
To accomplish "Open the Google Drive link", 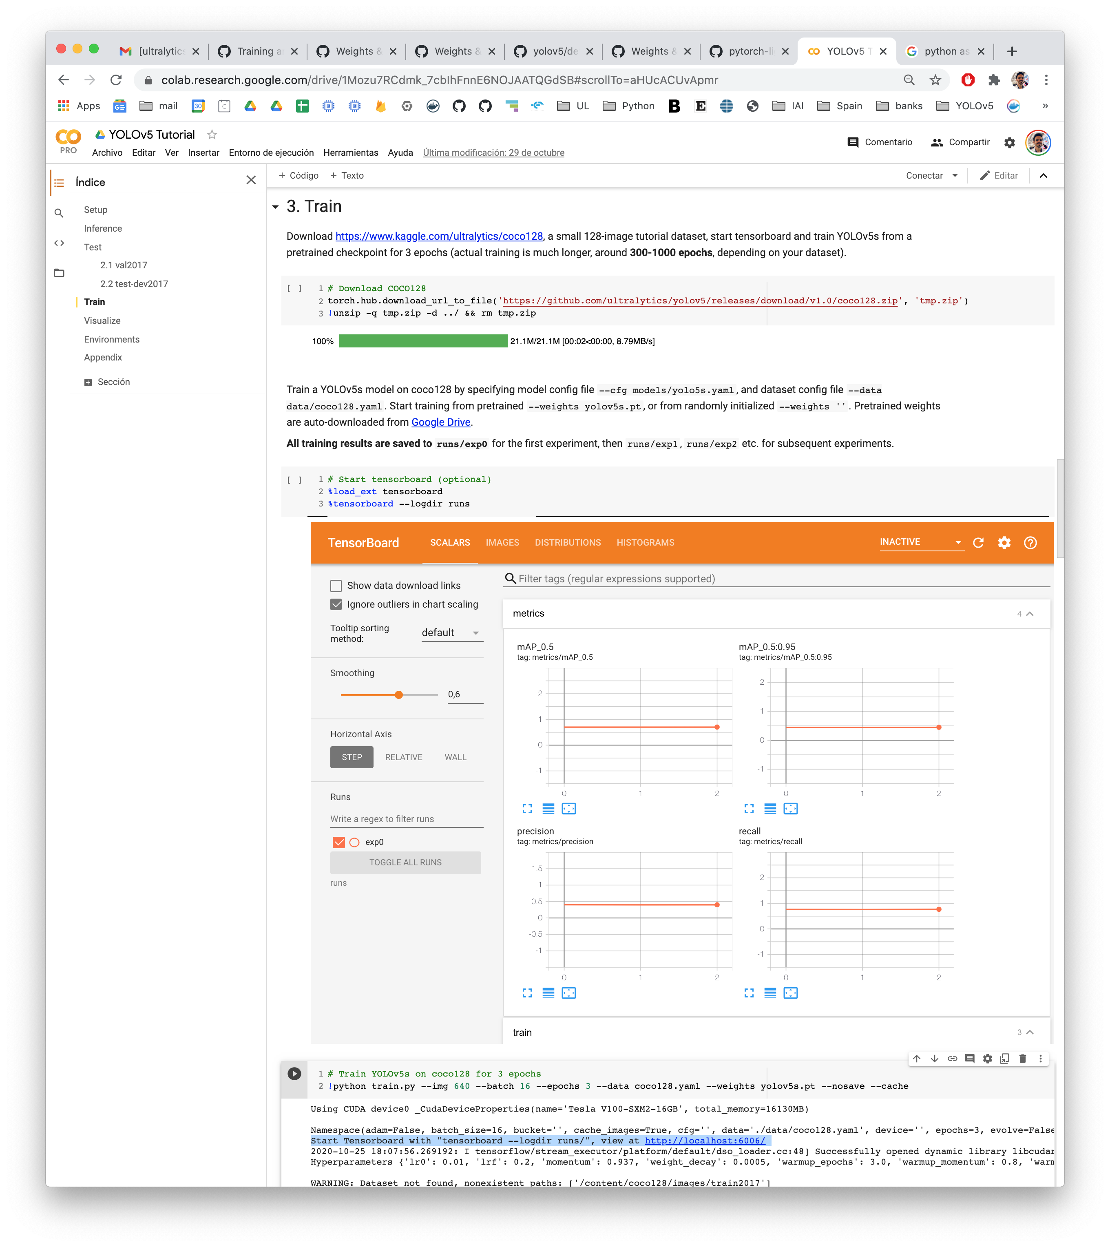I will (440, 422).
